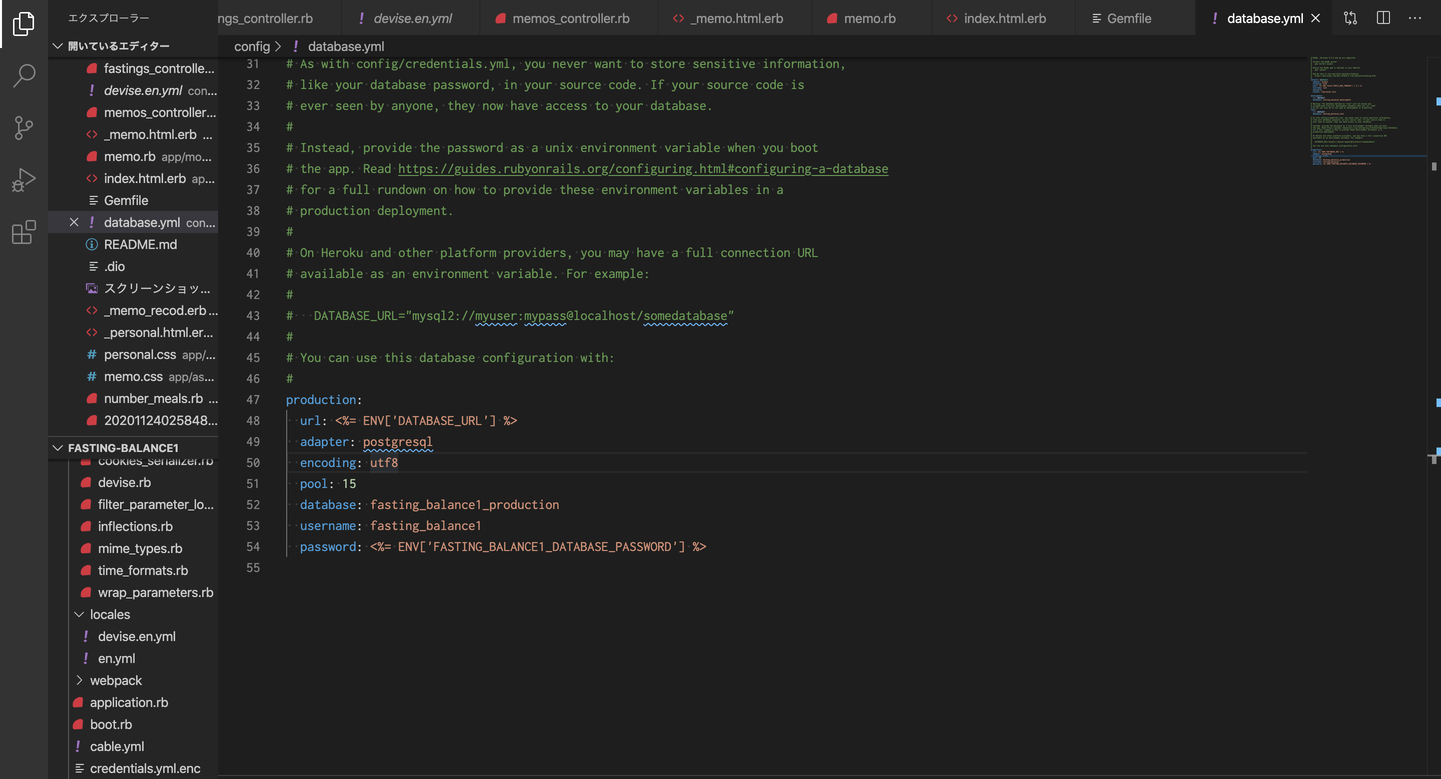Open Source Control view in activity bar

point(24,128)
